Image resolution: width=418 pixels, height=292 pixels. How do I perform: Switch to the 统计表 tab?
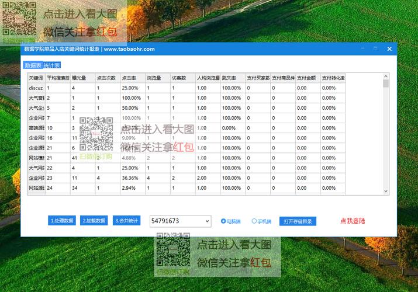[x=51, y=65]
